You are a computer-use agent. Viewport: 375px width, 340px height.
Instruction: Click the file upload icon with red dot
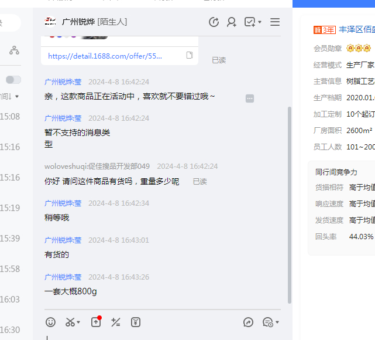[96, 322]
